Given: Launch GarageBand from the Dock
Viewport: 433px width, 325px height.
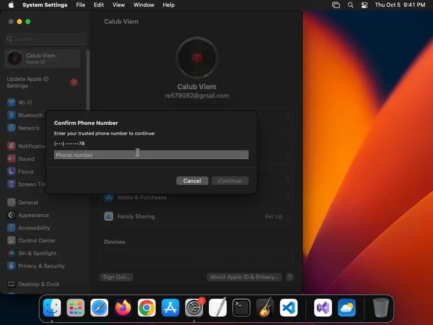Looking at the screenshot, I should click(x=265, y=308).
